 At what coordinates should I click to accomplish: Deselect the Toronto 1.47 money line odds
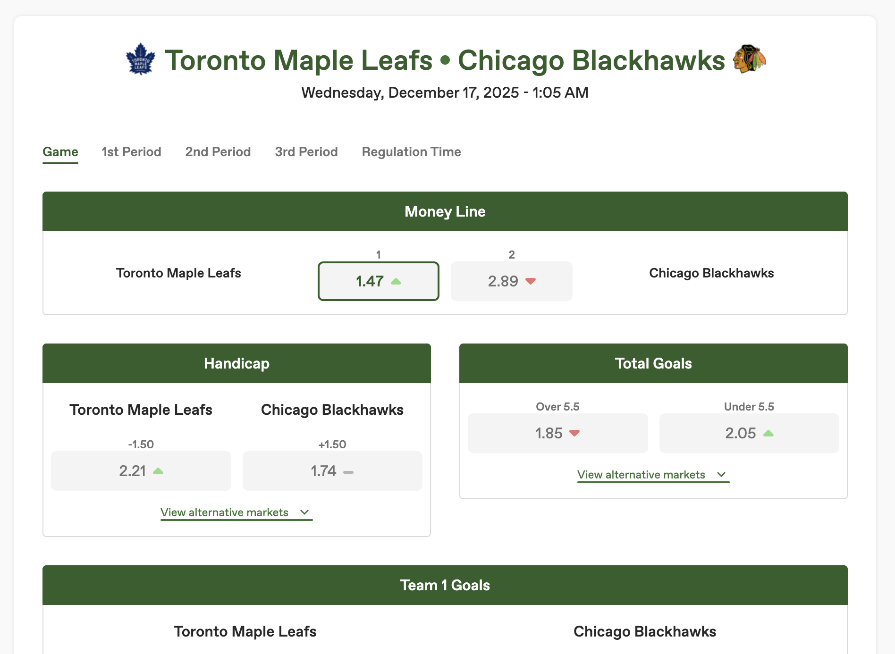[378, 281]
